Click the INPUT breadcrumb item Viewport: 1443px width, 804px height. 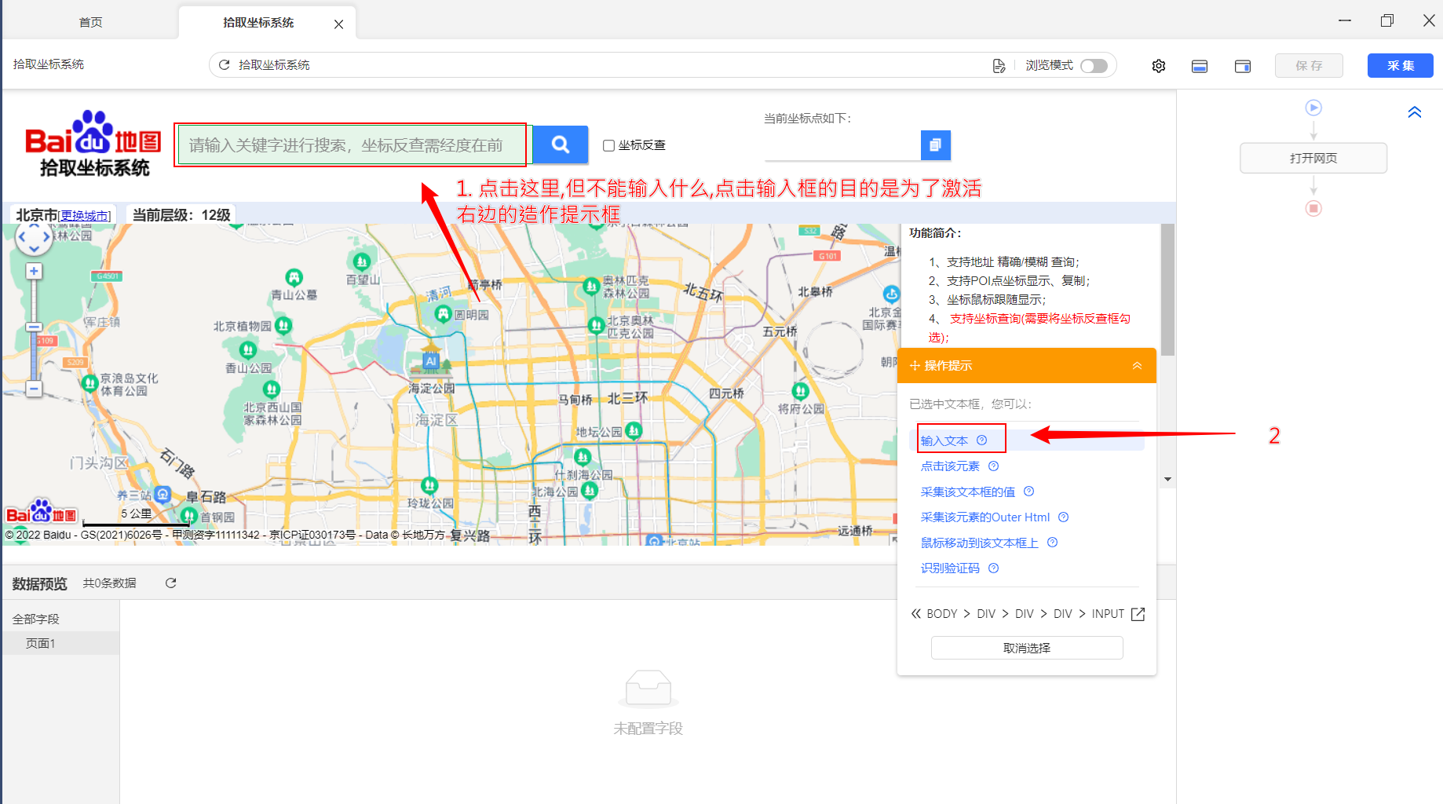(1108, 614)
